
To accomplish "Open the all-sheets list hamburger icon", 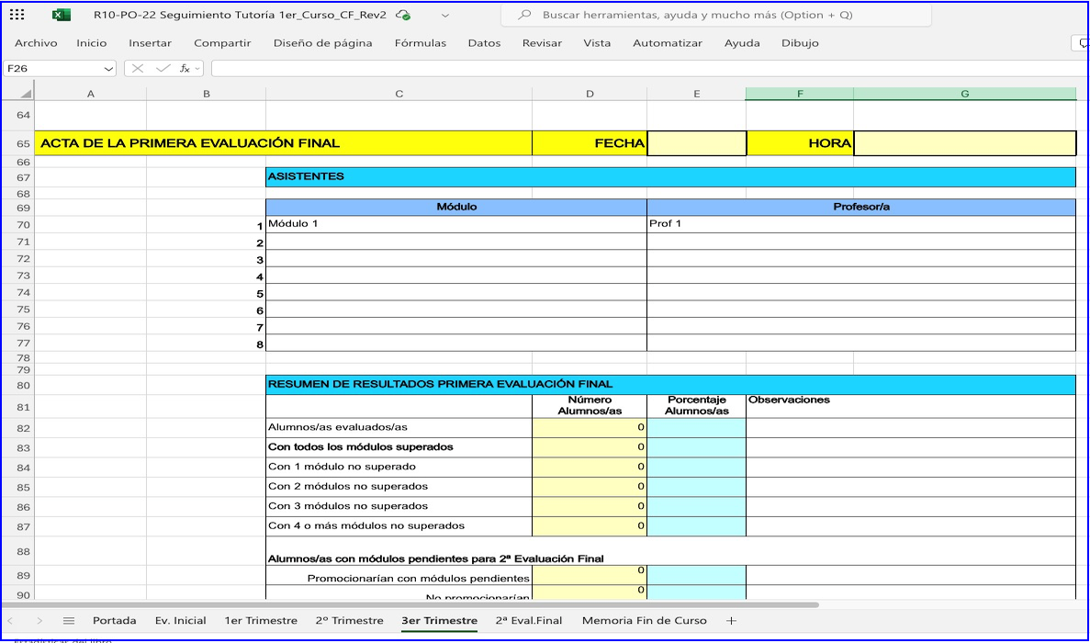I will [68, 620].
